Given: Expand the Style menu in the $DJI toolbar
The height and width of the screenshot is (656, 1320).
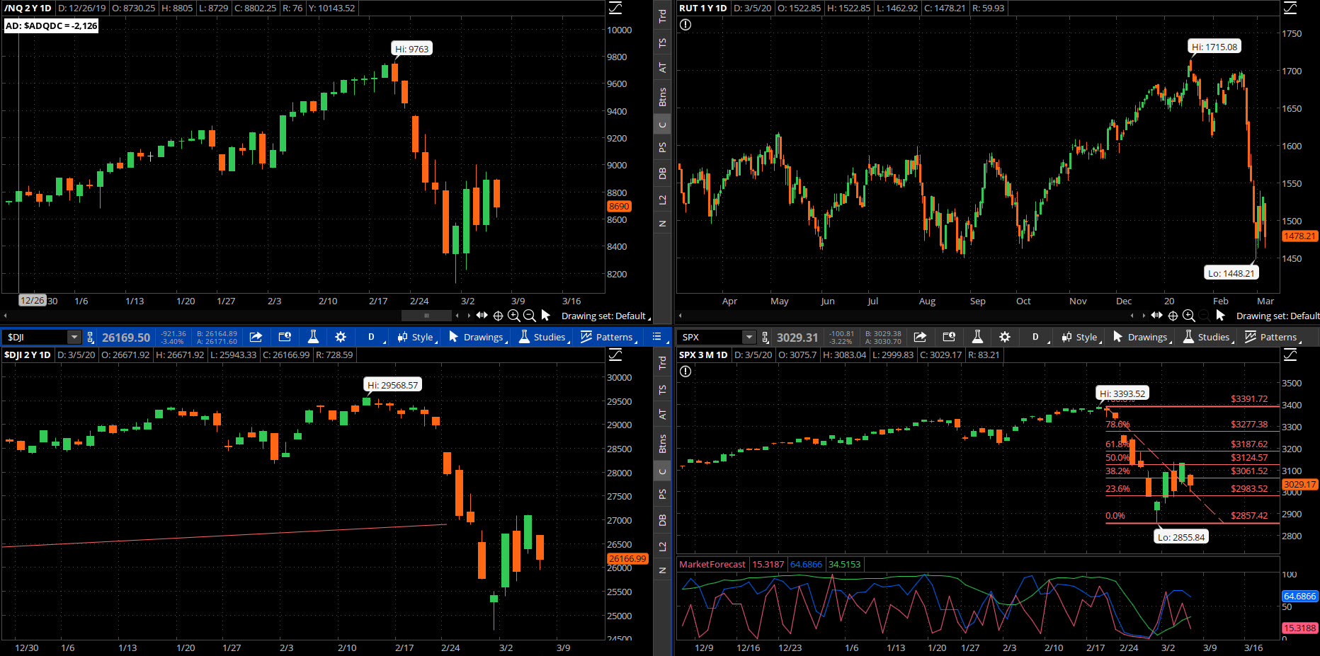Looking at the screenshot, I should tap(416, 337).
